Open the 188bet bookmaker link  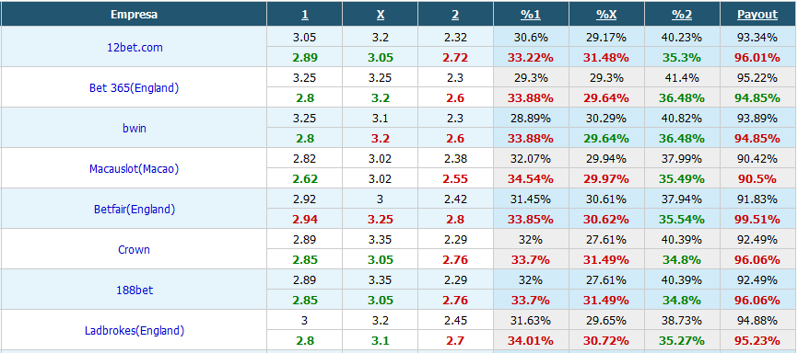point(134,290)
